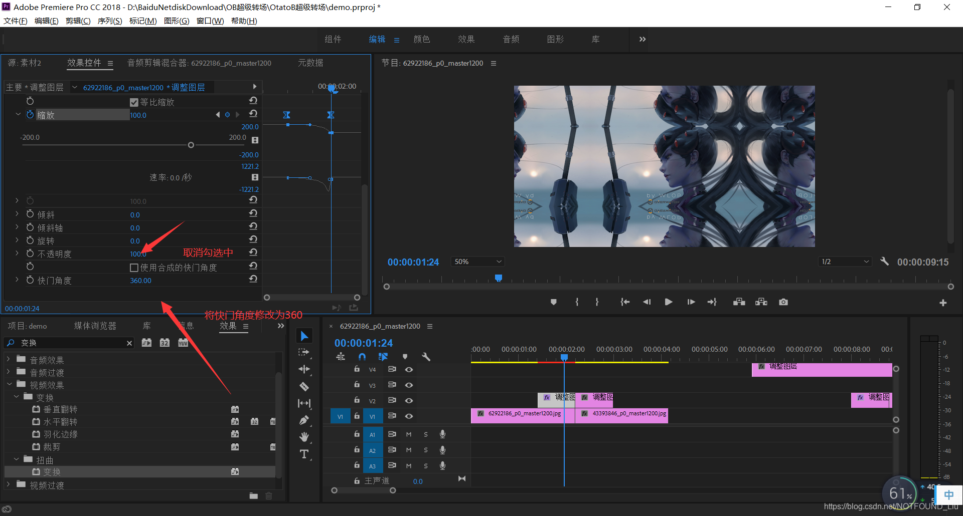The image size is (963, 516).
Task: Toggle insert sequences as nests button
Action: point(341,357)
